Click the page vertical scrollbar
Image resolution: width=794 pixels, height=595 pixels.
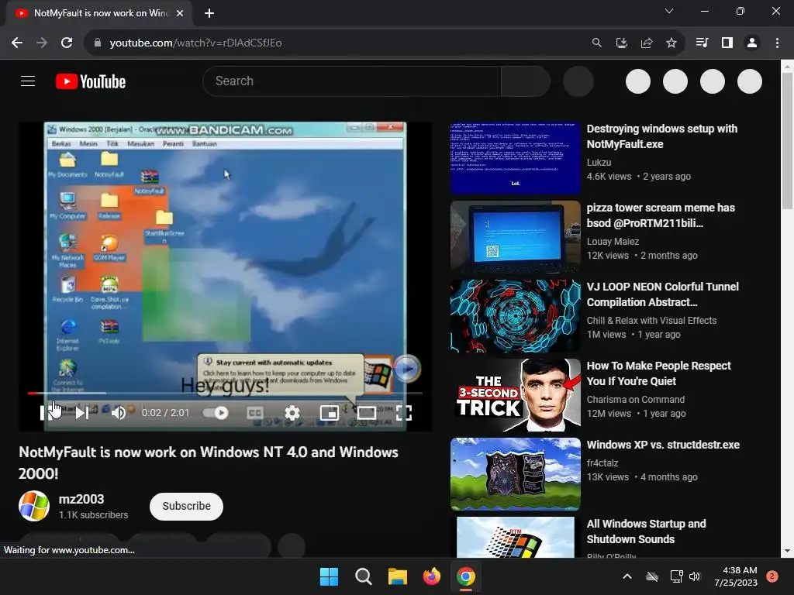click(787, 141)
